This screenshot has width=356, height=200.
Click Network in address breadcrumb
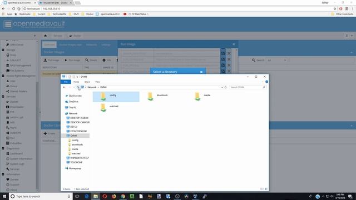click(92, 87)
